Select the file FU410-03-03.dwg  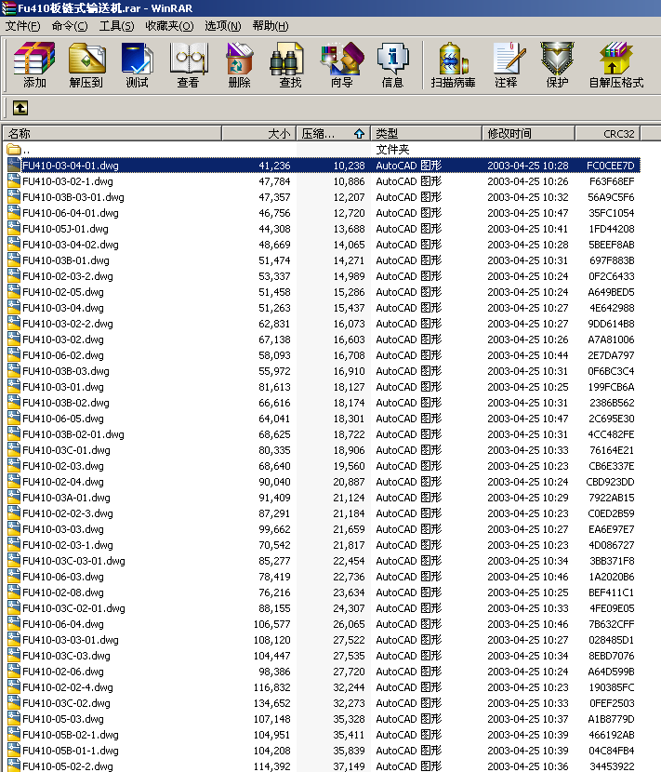point(63,529)
